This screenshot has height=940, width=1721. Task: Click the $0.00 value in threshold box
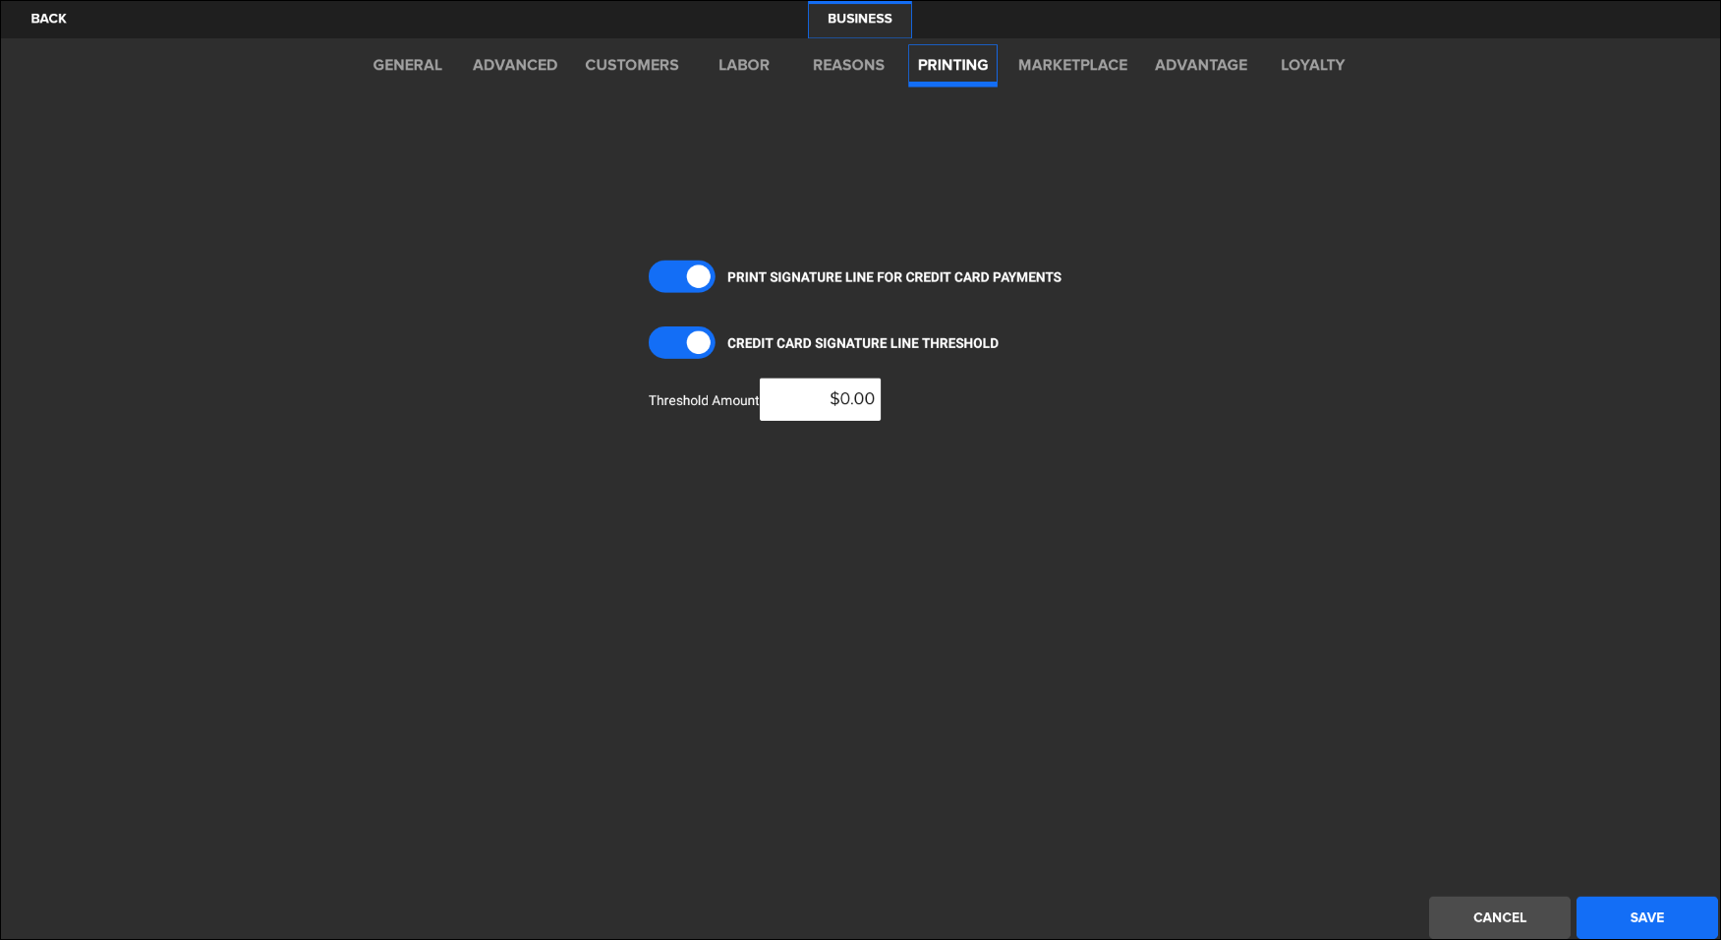851,399
